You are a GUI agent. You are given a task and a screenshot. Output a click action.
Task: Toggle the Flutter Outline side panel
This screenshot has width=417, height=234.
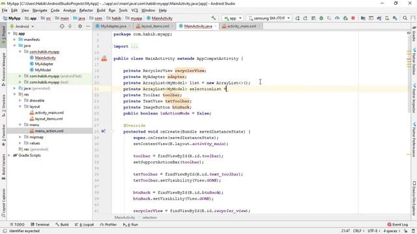pos(414,61)
